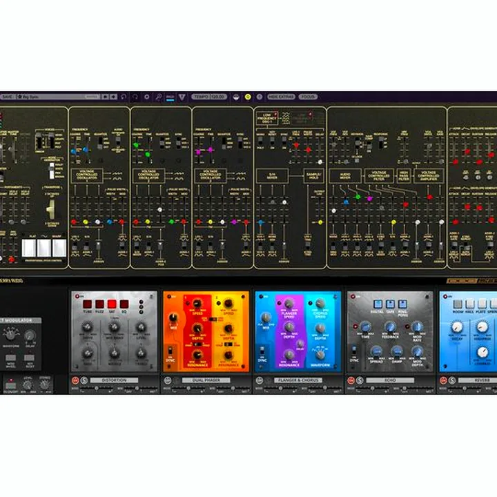Open the FLANGER & CHORUS effect selector
This screenshot has height=497, width=497.
coord(298,380)
